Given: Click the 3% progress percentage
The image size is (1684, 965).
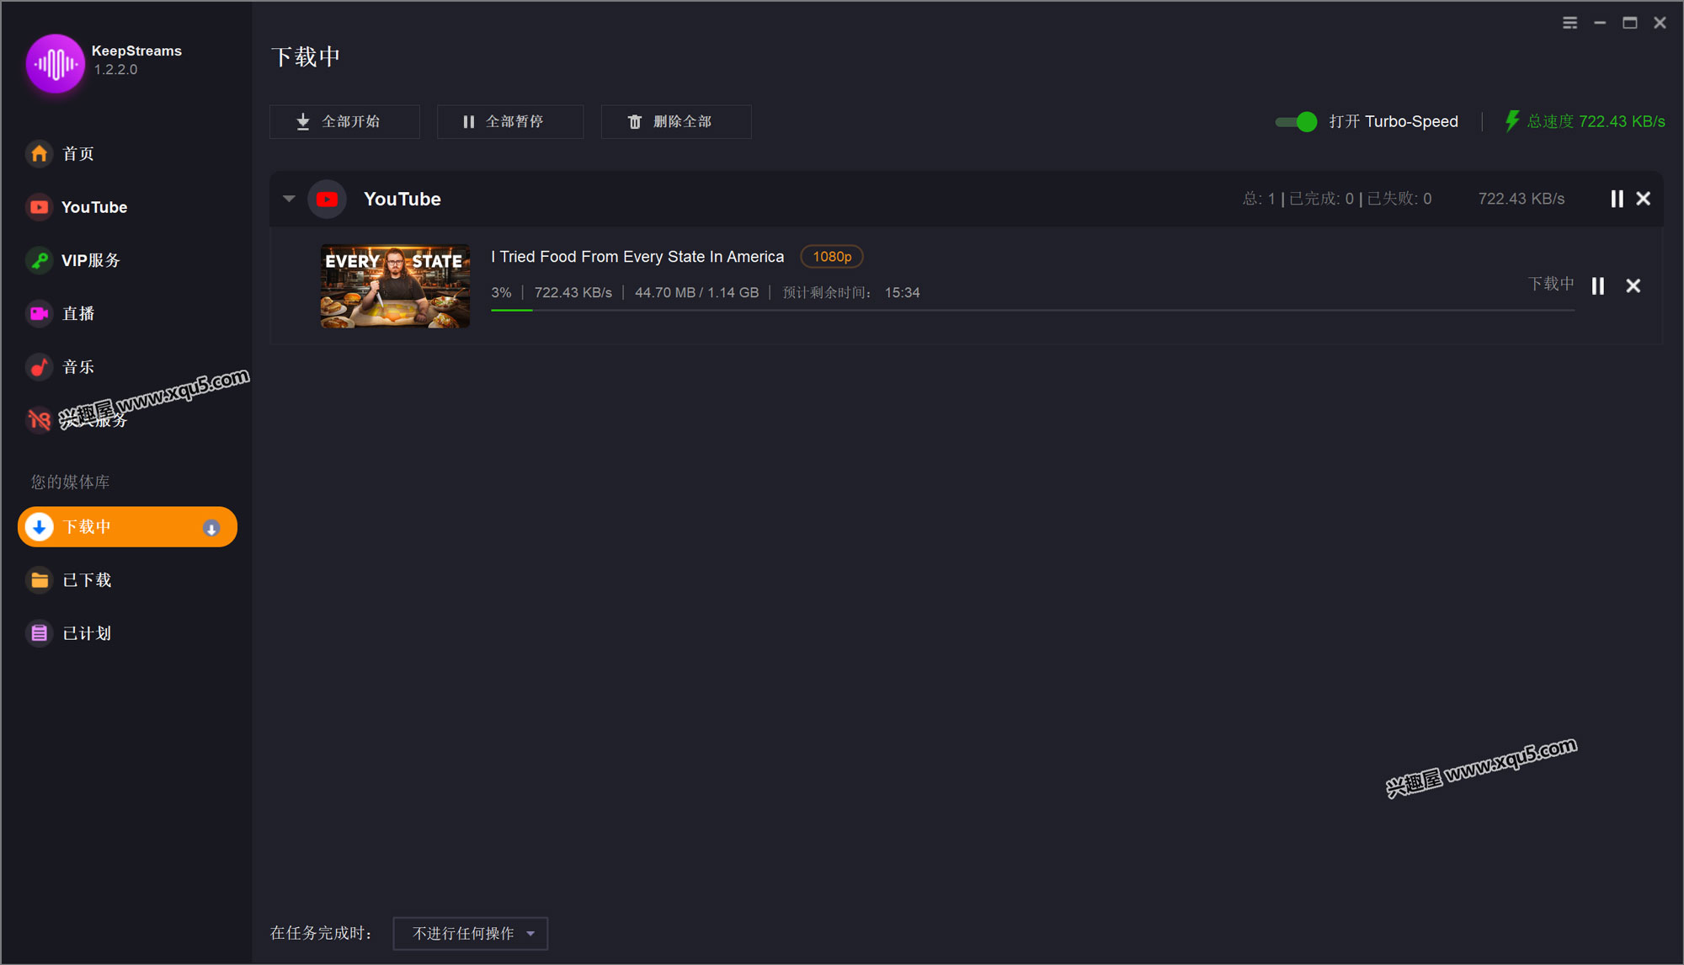Looking at the screenshot, I should click(501, 293).
